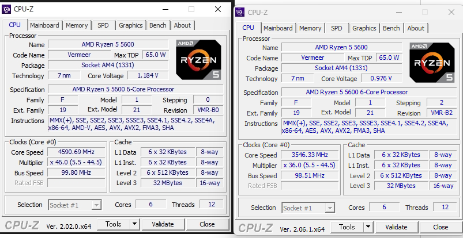463x238 pixels.
Task: Click the CPU-Z app icon in right window title bar
Action: 240,12
